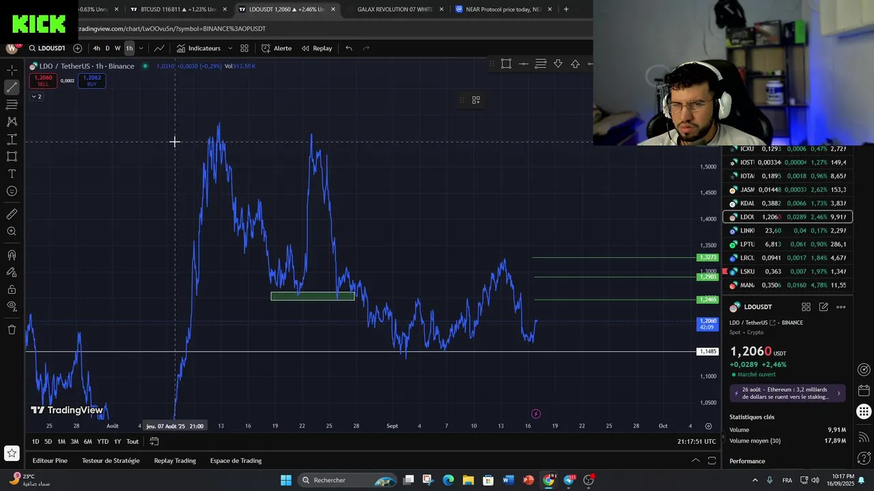Viewport: 874px width, 491px height.
Task: Switch to the 4h timeframe
Action: (96, 48)
